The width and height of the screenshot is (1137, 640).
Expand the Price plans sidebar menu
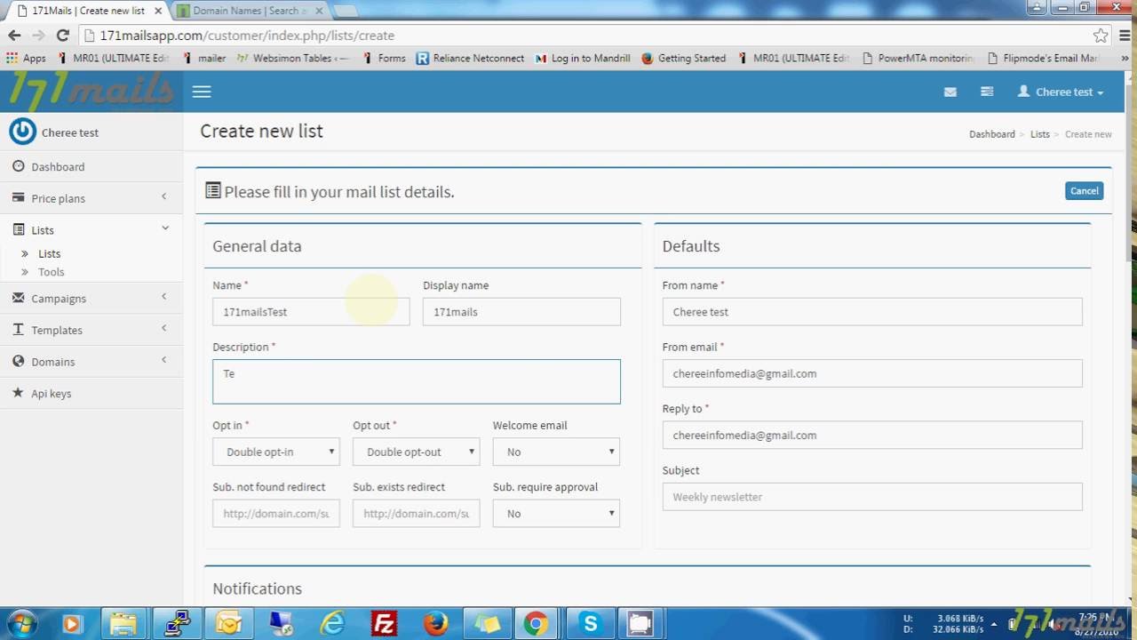91,198
